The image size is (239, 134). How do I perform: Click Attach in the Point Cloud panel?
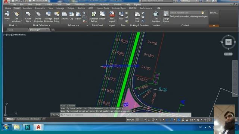[x=102, y=16]
